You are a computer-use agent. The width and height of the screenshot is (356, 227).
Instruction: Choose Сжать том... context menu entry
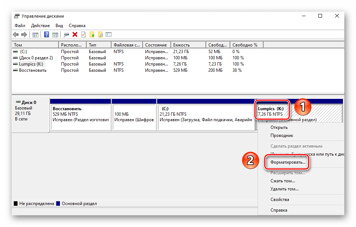point(283,181)
